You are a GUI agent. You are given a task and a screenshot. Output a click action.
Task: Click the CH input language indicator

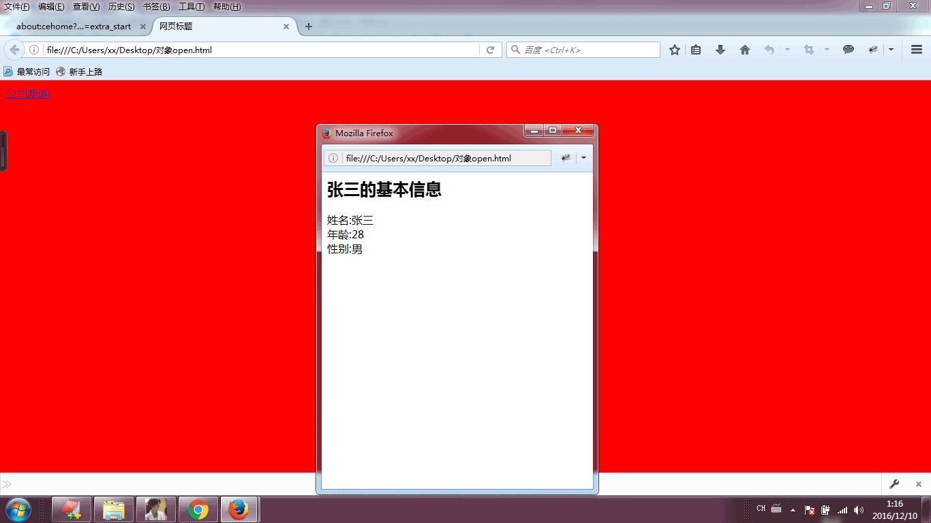point(761,509)
